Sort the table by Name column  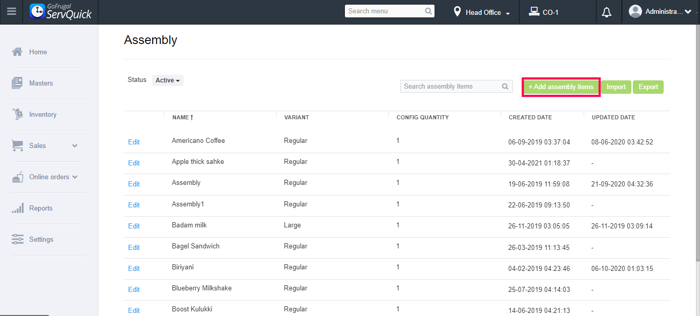tap(182, 117)
